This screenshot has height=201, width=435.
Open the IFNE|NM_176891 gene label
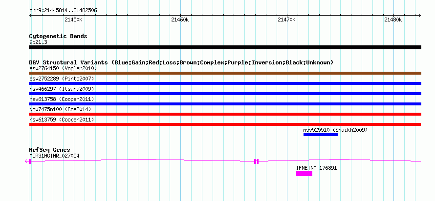(x=317, y=168)
